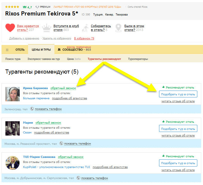
Task: Open the hamburger menu icon
Action: (7, 50)
